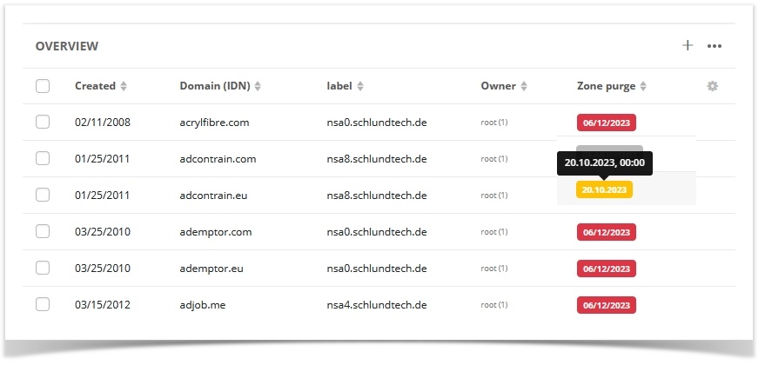Click created date in adcontrain.com row
This screenshot has width=765, height=365.
(x=102, y=159)
